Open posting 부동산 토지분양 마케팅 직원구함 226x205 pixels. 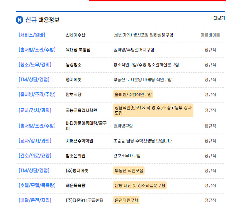pos(143,79)
